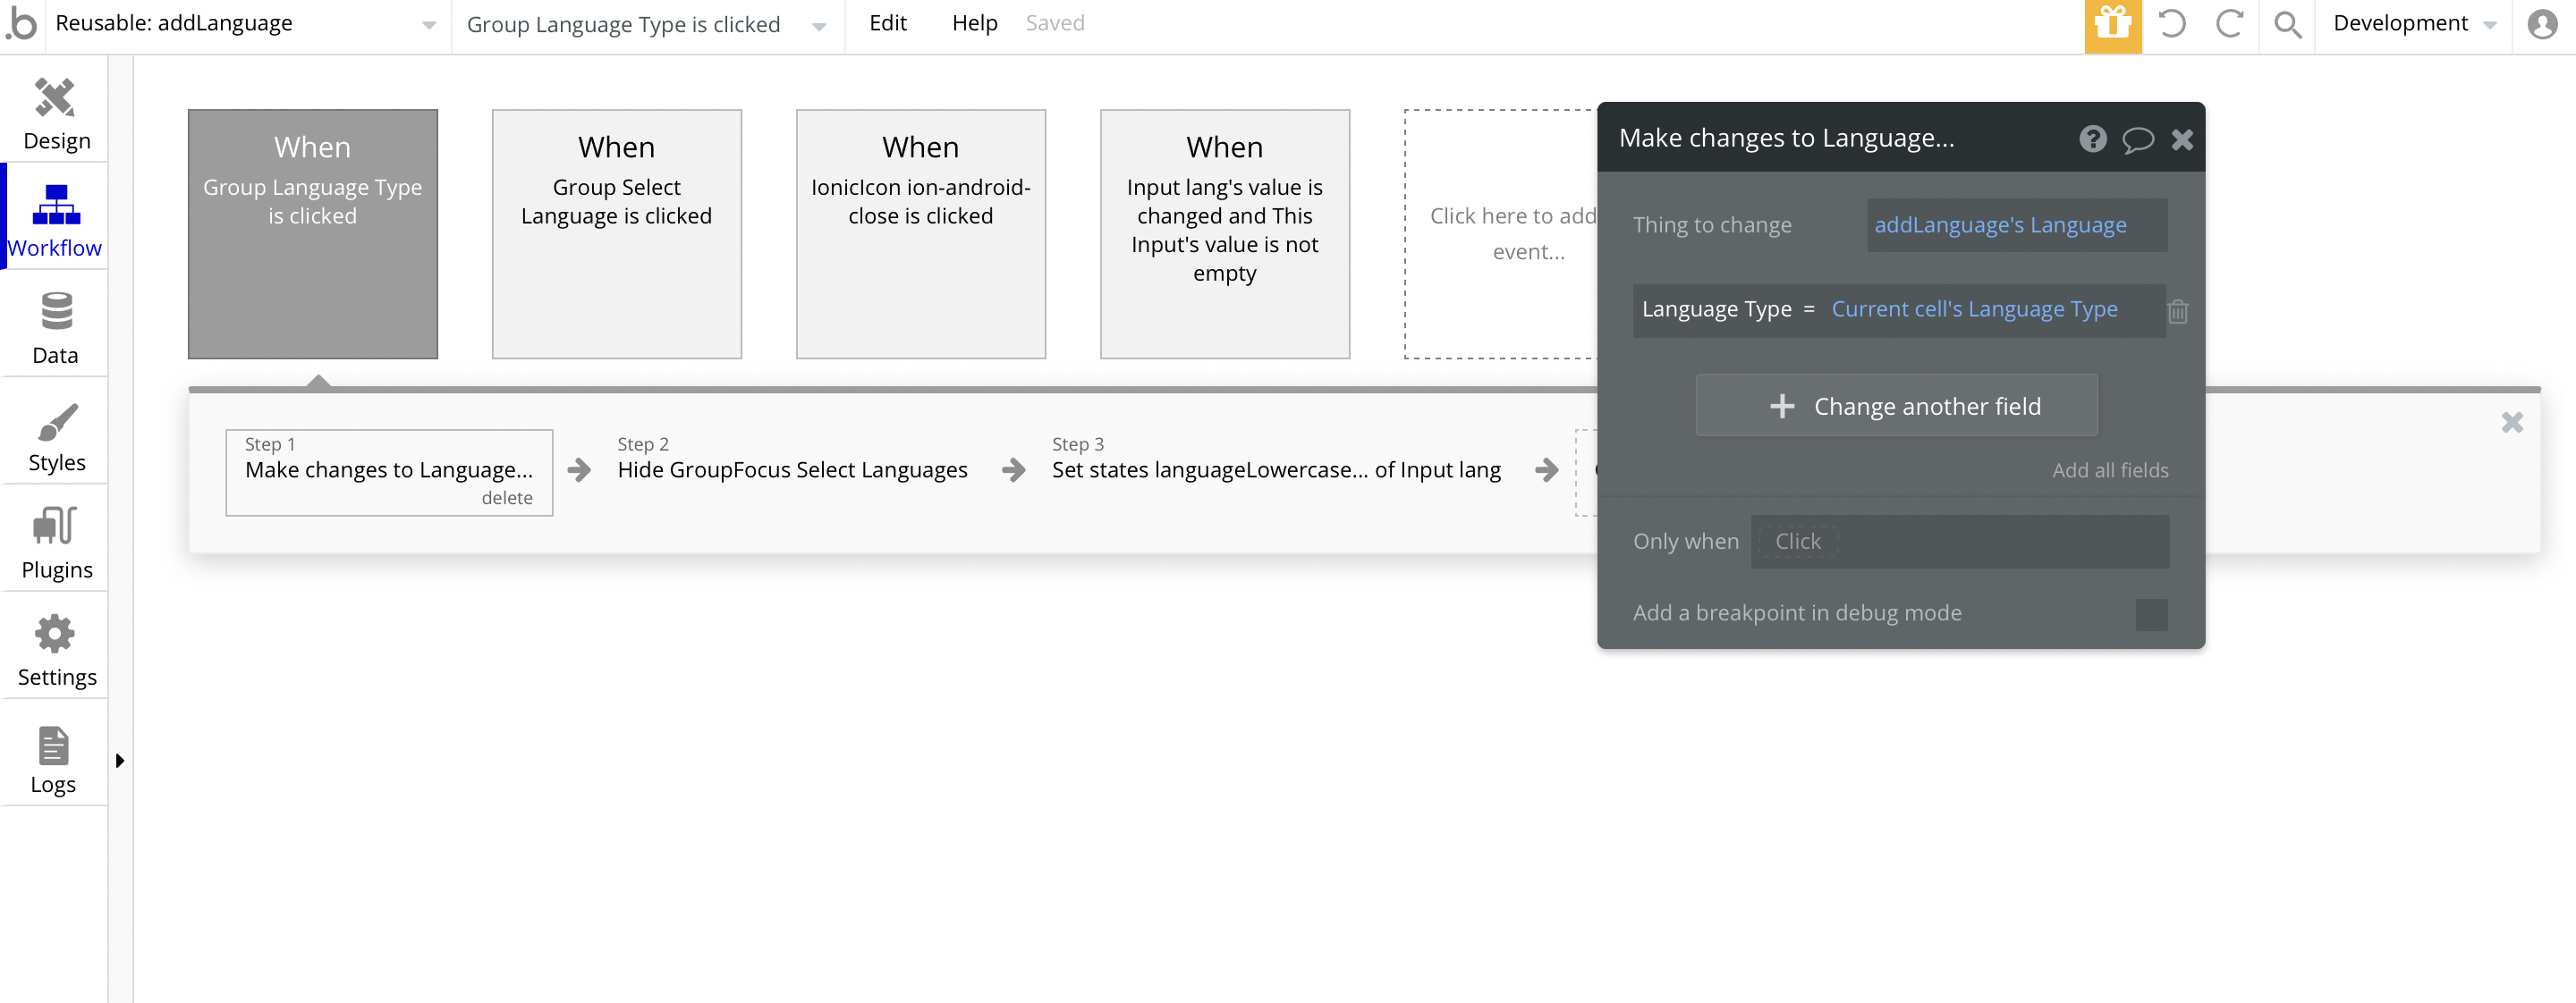2576x1003 pixels.
Task: Click the undo arrow icon
Action: click(x=2171, y=24)
